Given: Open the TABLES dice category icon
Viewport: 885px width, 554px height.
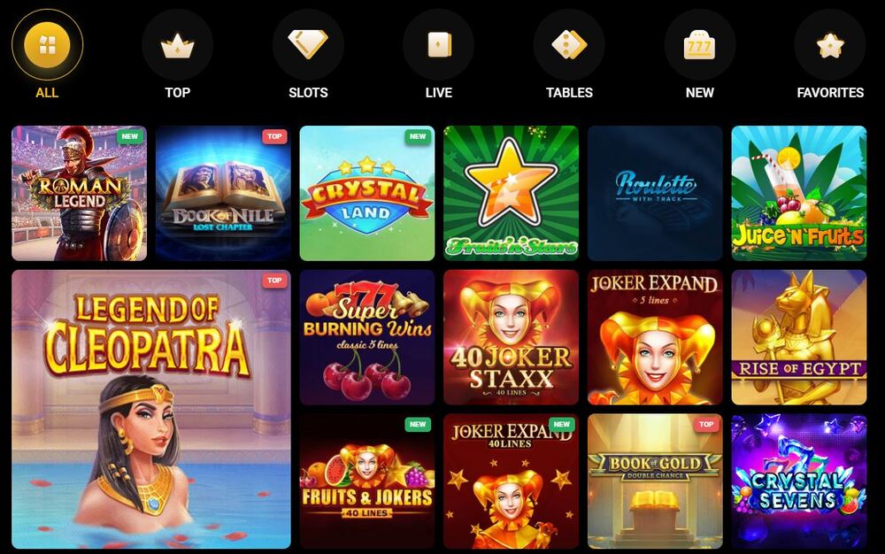Looking at the screenshot, I should [x=569, y=44].
